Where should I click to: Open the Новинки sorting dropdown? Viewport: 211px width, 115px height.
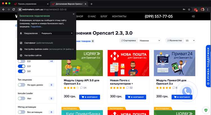pyautogui.click(x=149, y=40)
